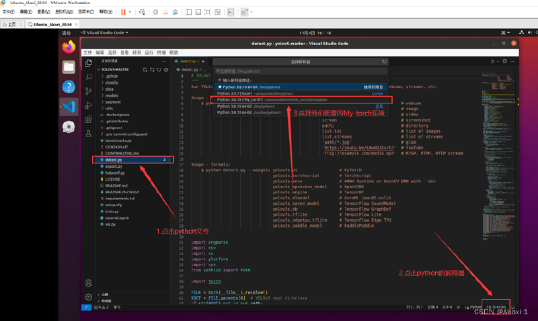Screen dimensions: 538x321
Task: Click the UTF-8 encoding in status bar
Action: pyautogui.click(x=447, y=308)
